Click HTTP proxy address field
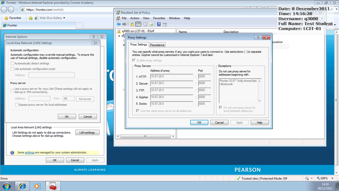Image resolution: width=339 pixels, height=191 pixels. tap(172, 77)
